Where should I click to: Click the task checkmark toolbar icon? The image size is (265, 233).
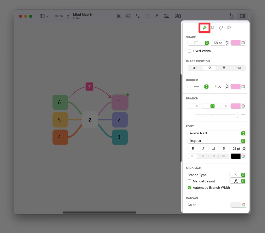(x=128, y=16)
